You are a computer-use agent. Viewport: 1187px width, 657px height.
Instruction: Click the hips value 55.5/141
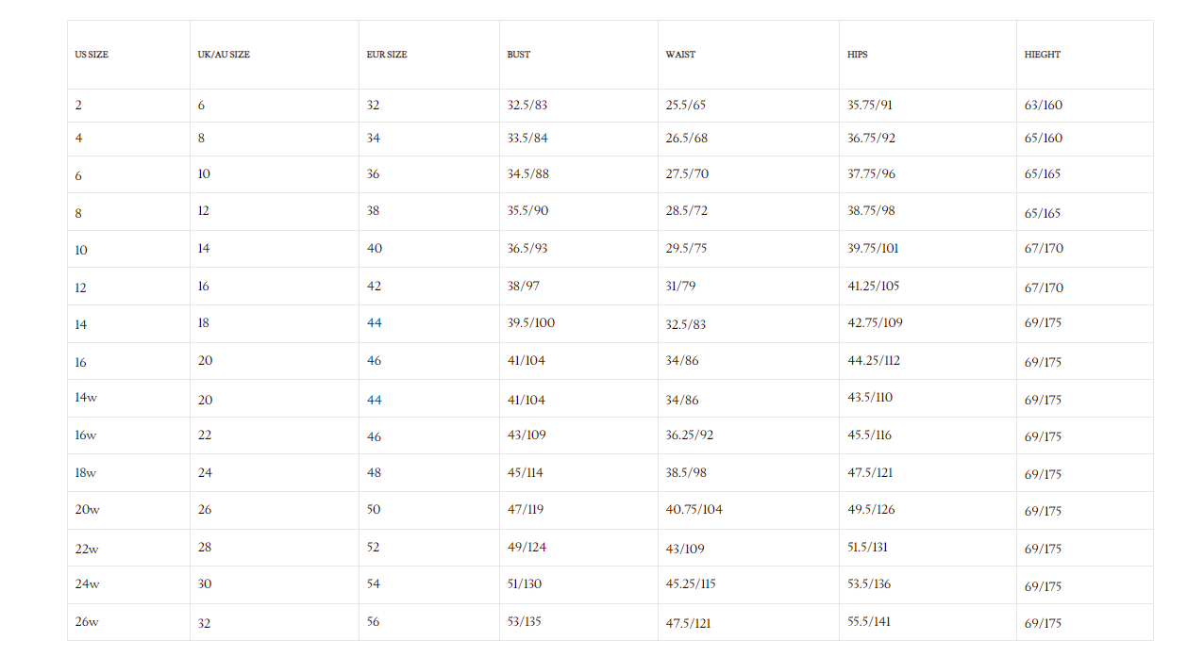pyautogui.click(x=869, y=621)
